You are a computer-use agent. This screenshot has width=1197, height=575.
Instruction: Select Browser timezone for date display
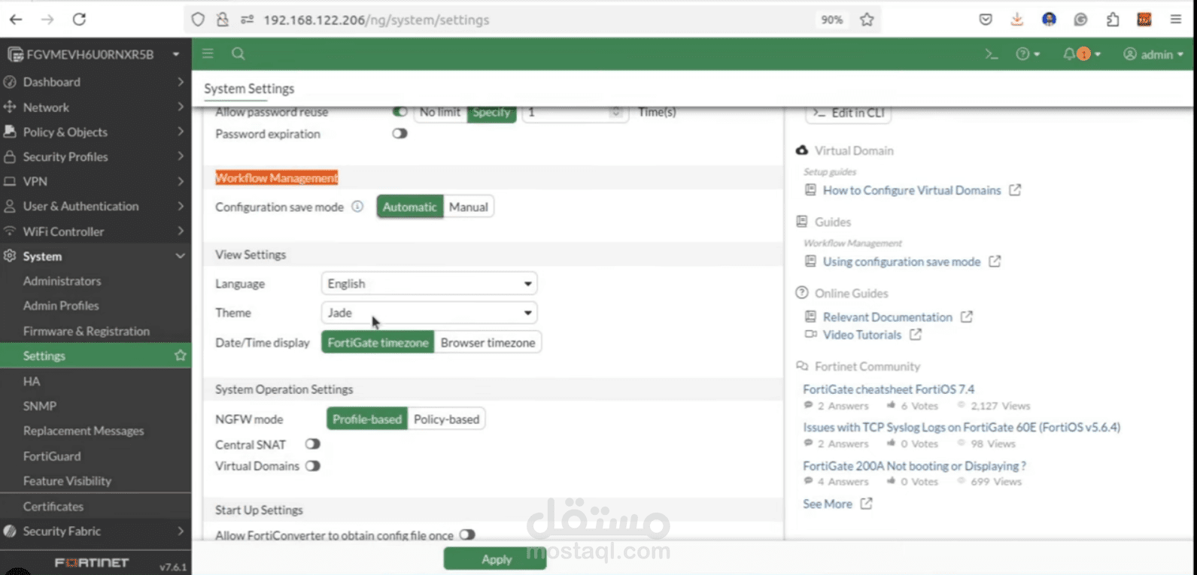488,342
